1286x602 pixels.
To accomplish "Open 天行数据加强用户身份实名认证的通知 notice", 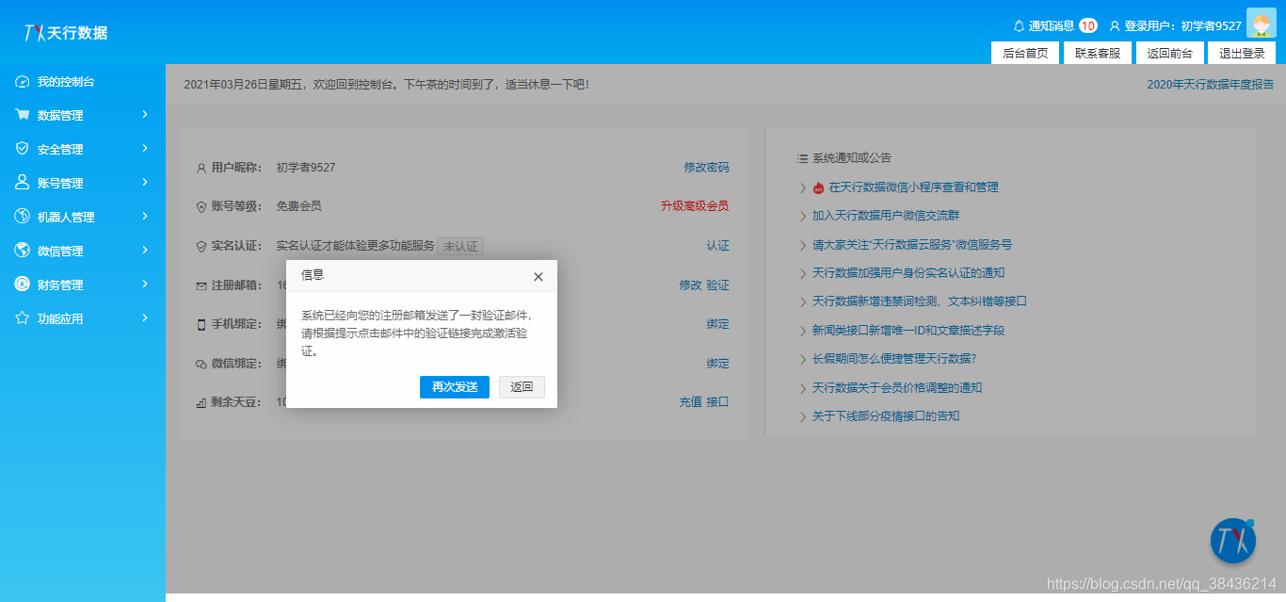I will pos(908,273).
